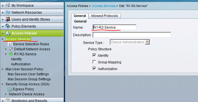Select R1-R2-Service in the tree

(25, 54)
